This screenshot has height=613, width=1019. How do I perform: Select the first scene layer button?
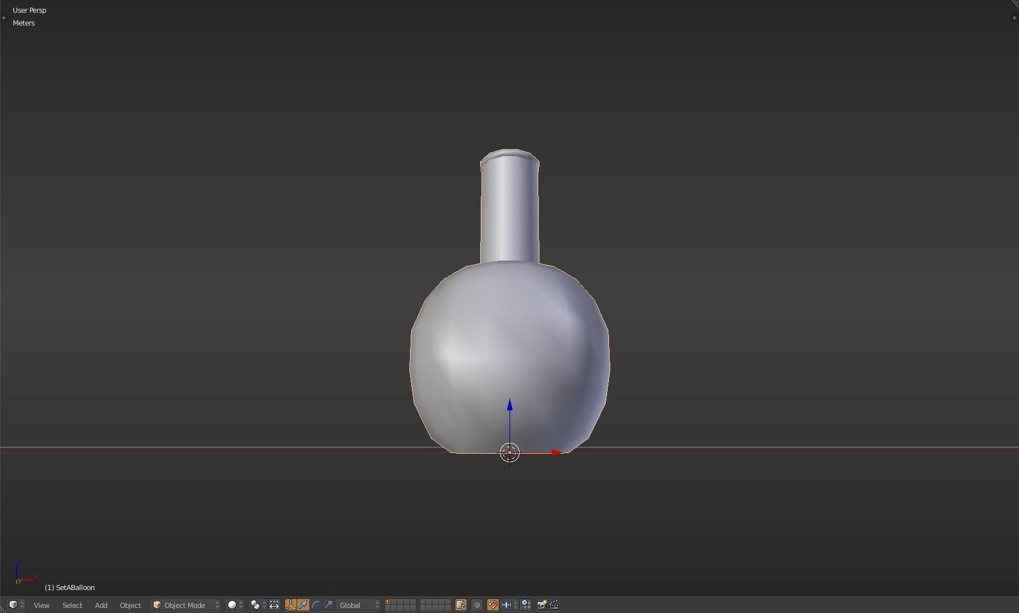click(388, 602)
